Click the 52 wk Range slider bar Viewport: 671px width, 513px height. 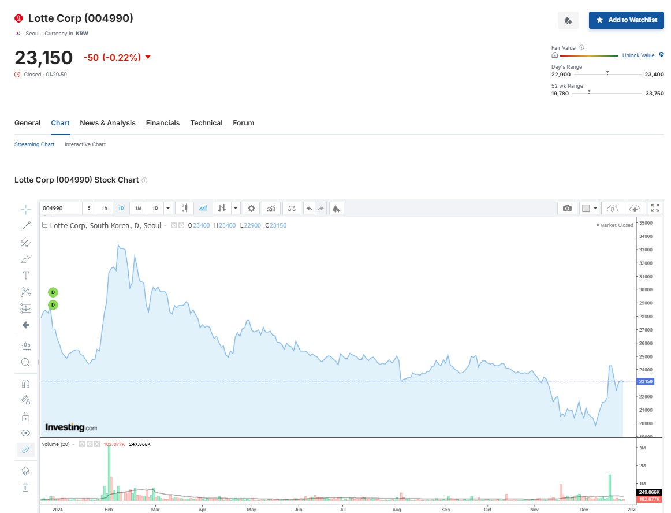(607, 93)
